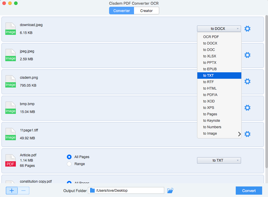
Task: Select the Ariticle.pdf file name
Action: click(28, 155)
